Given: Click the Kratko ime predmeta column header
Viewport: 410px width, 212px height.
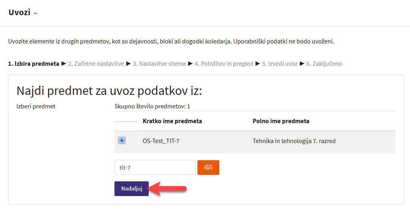Looking at the screenshot, I should point(172,121).
